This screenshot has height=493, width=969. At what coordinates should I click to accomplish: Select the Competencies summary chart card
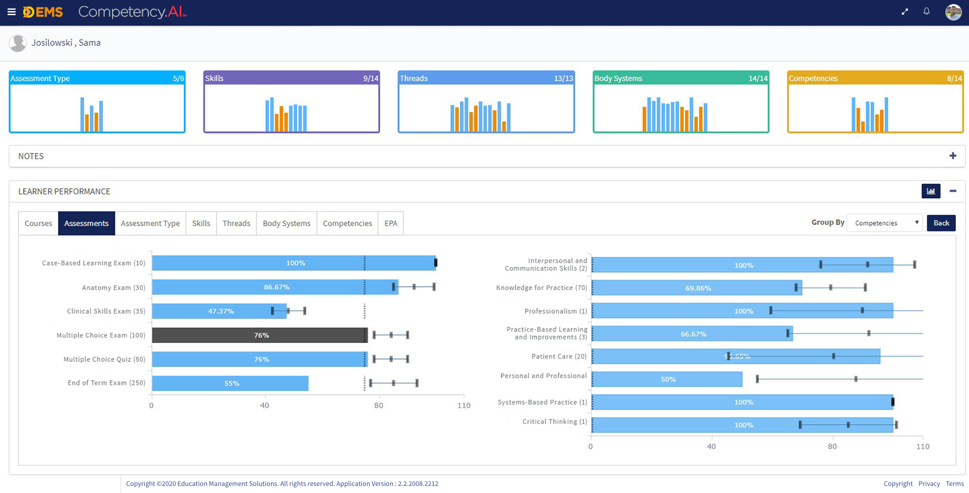point(875,102)
